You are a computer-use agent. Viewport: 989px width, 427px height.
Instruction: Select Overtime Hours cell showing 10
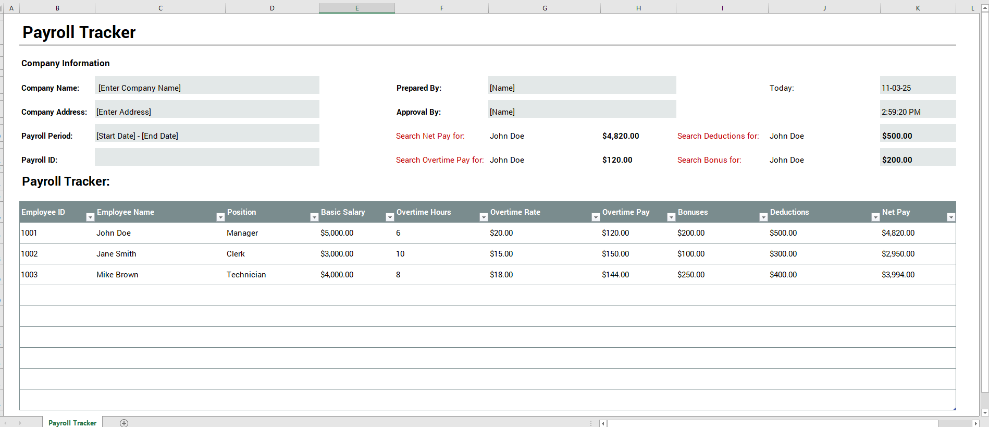(x=442, y=254)
